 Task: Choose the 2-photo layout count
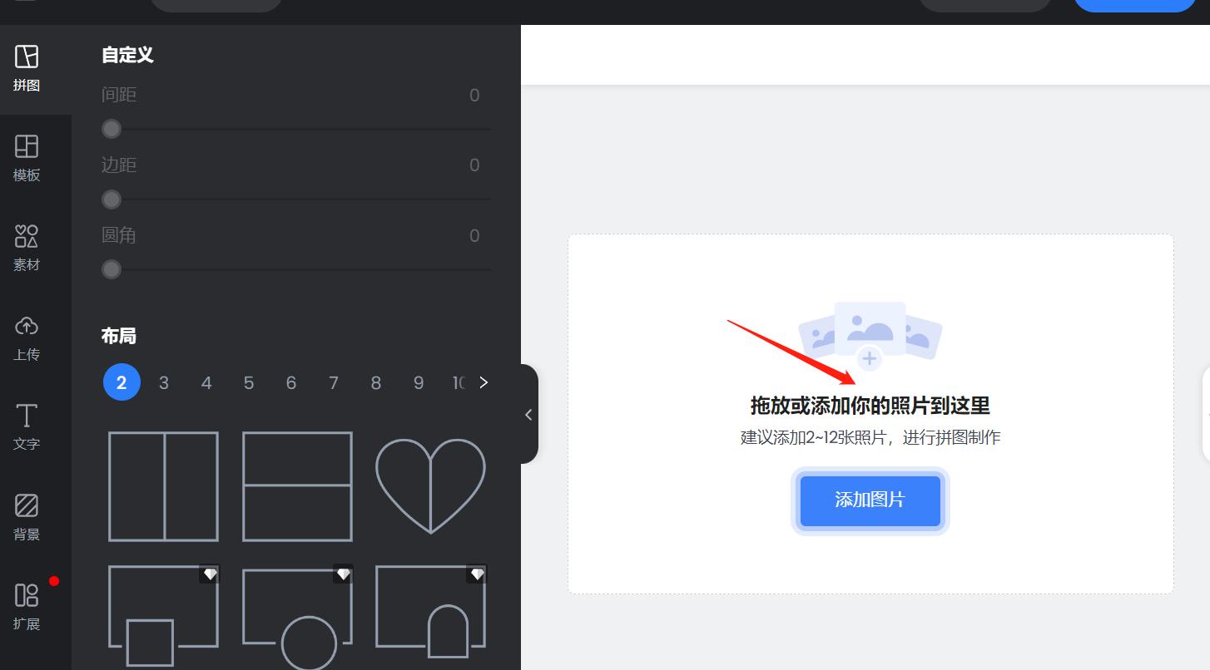pos(121,382)
